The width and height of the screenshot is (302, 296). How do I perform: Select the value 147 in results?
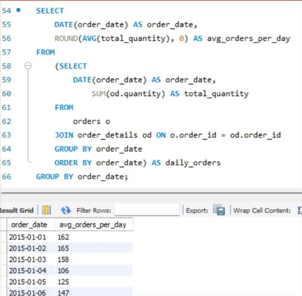(63, 293)
